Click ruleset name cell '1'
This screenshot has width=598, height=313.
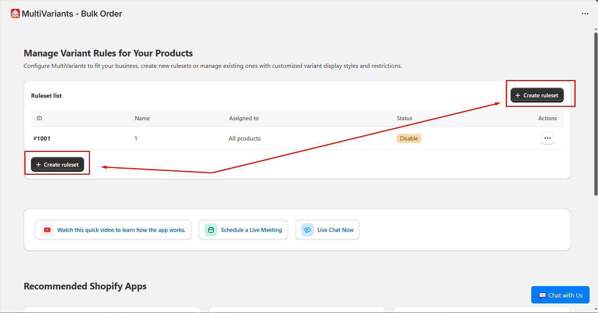click(x=136, y=138)
